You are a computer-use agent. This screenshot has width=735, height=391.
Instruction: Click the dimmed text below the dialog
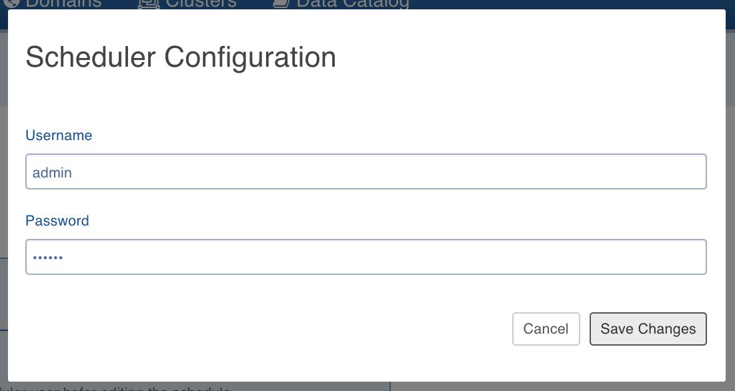tap(115, 388)
